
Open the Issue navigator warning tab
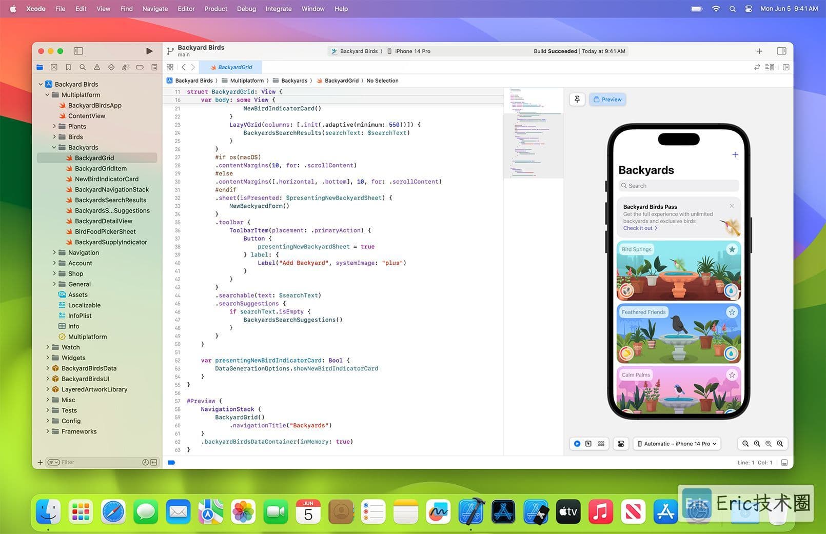pyautogui.click(x=97, y=67)
